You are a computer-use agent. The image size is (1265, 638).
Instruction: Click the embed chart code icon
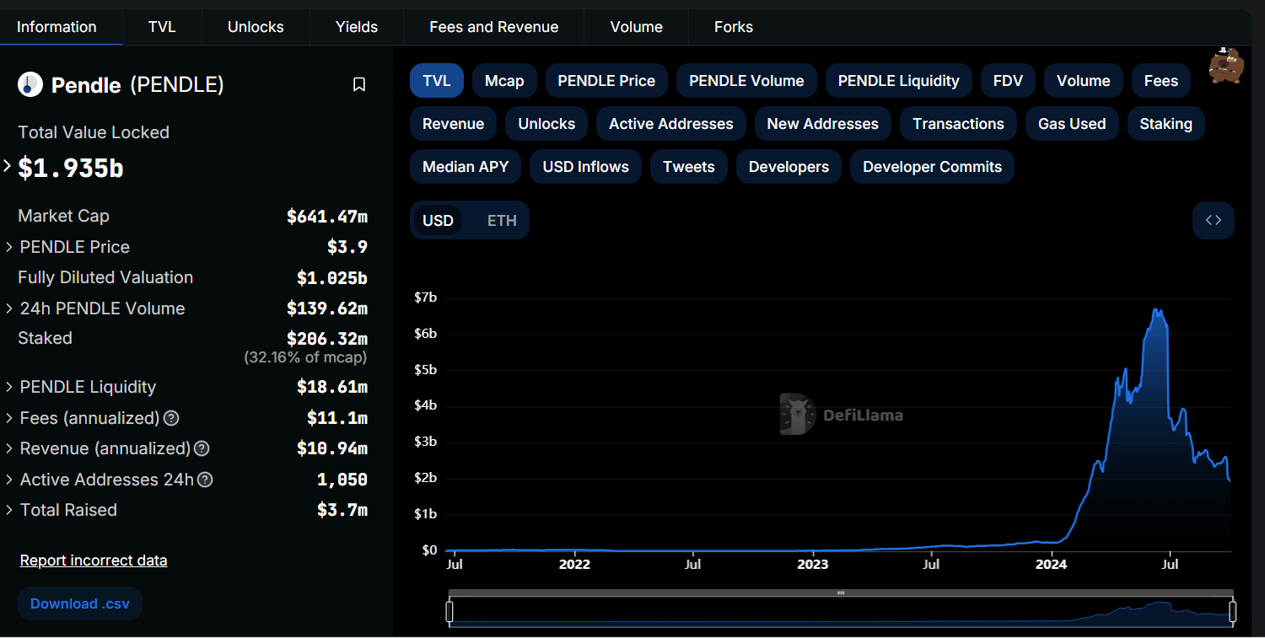1213,220
